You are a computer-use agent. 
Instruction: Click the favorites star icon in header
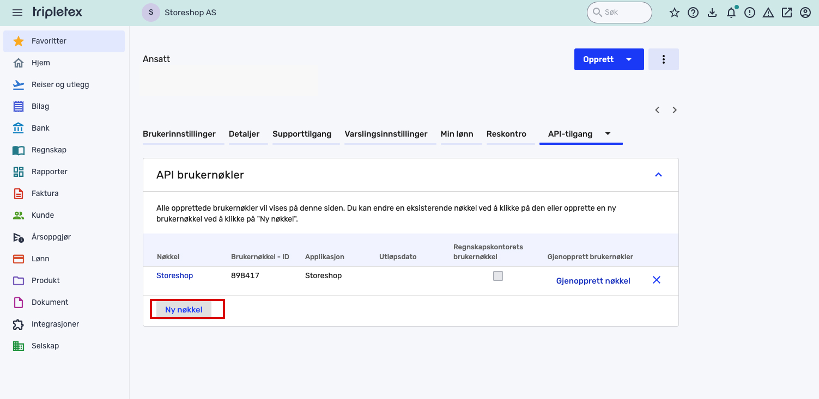675,13
